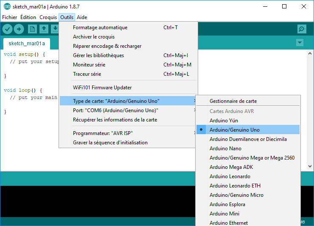This screenshot has width=314, height=226.
Task: Select Arduino Mini board
Action: (248, 214)
